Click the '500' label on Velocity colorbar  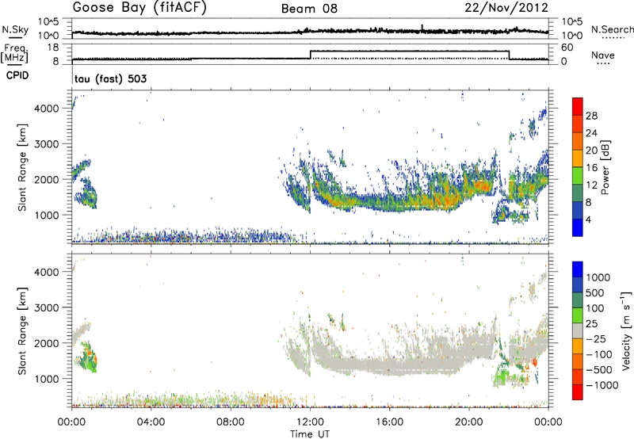tap(595, 292)
